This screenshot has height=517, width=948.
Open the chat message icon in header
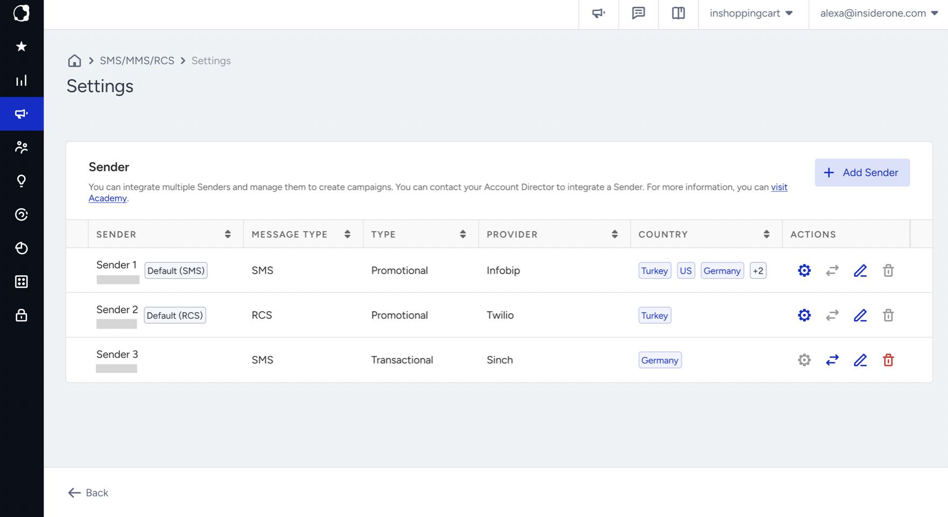638,13
